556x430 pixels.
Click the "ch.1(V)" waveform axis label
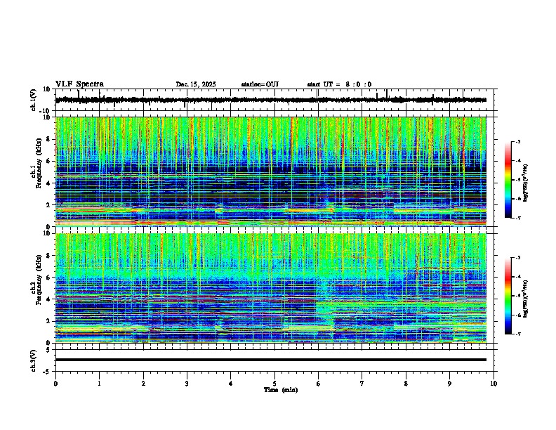point(34,100)
